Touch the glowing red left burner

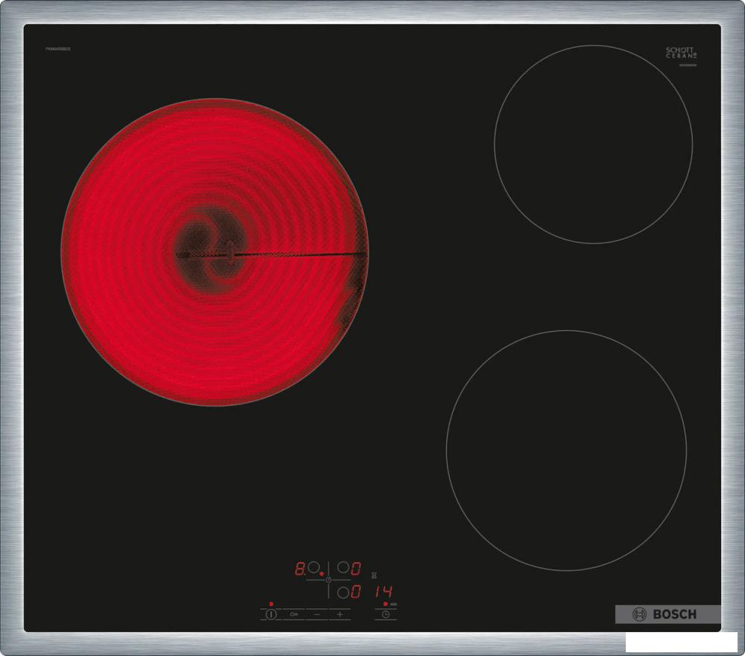coord(214,252)
